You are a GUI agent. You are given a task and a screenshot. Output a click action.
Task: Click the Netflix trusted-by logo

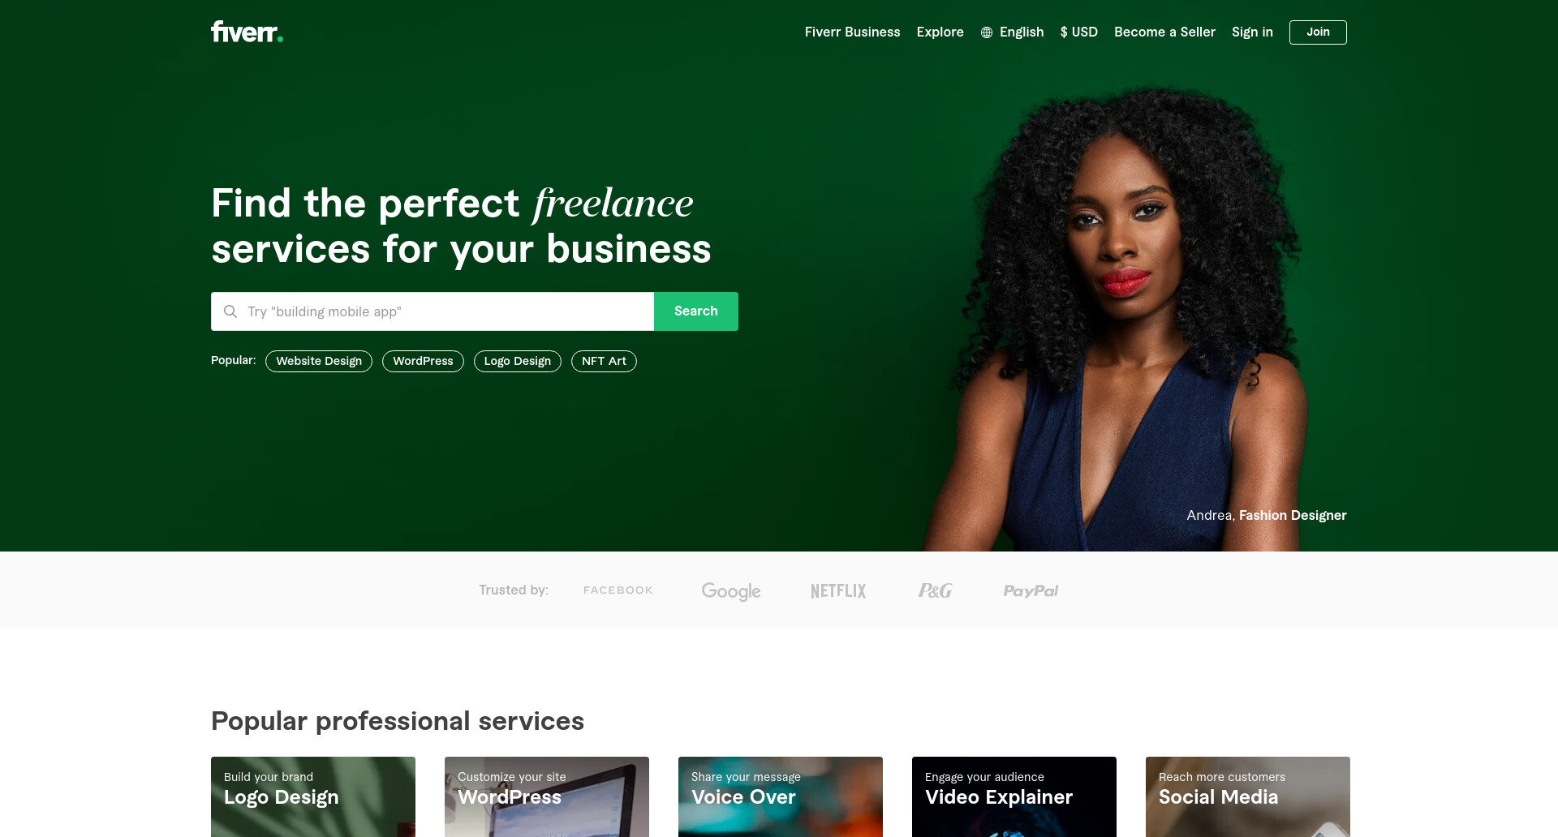(x=838, y=591)
